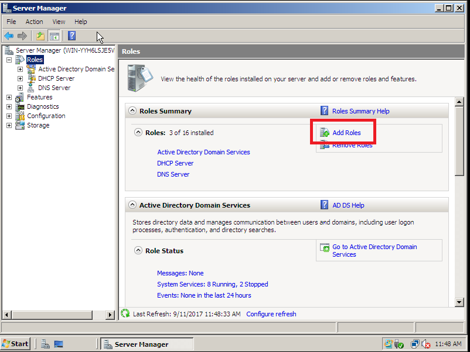Viewport: 470px width, 352px height.
Task: Open the Start menu
Action: tap(15, 344)
